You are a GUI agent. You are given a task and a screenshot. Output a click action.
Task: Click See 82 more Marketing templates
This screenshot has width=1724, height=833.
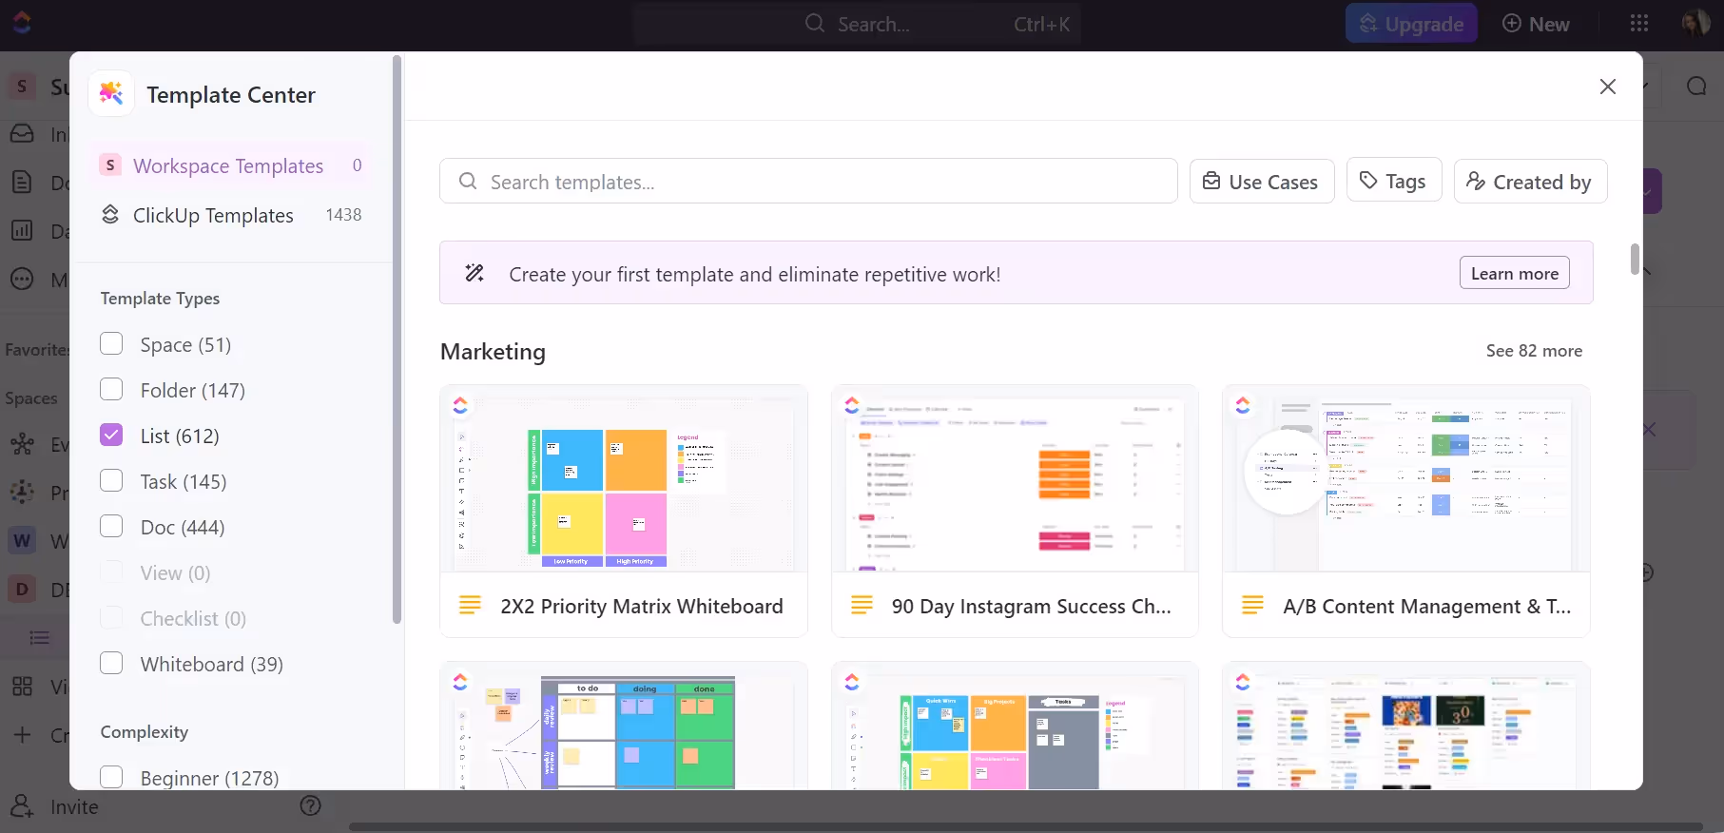(x=1534, y=351)
